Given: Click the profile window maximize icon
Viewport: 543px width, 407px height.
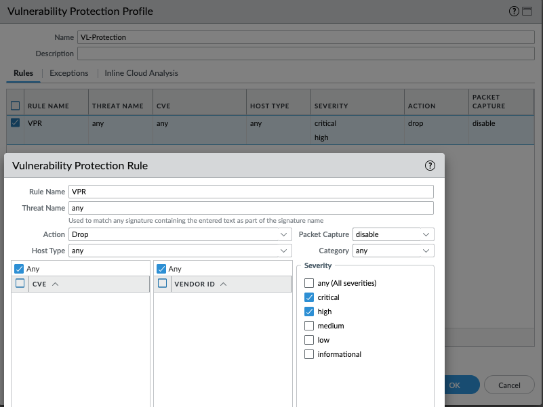Looking at the screenshot, I should click(527, 12).
